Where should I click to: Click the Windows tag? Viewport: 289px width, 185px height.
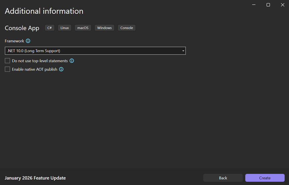(105, 28)
